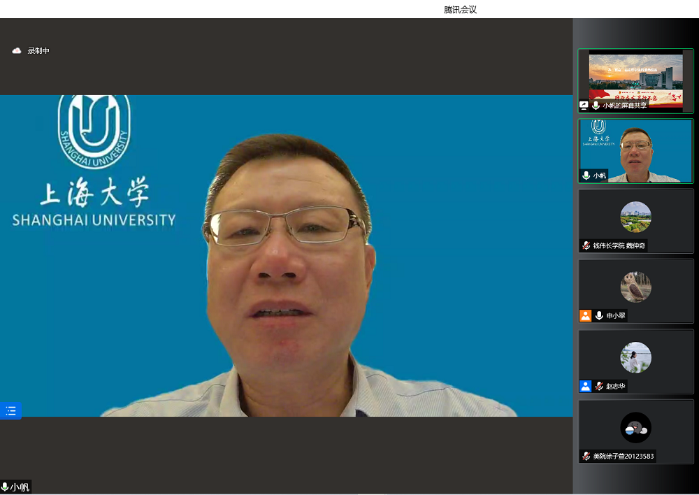
Task: Click the microphone icon beside 小帆 in the main video corner
Action: coord(5,487)
